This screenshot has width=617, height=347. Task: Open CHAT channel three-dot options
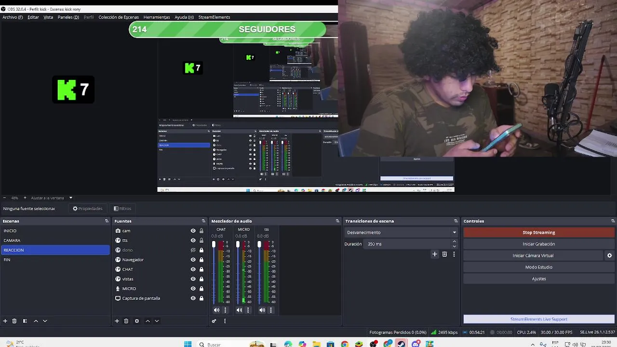point(225,310)
